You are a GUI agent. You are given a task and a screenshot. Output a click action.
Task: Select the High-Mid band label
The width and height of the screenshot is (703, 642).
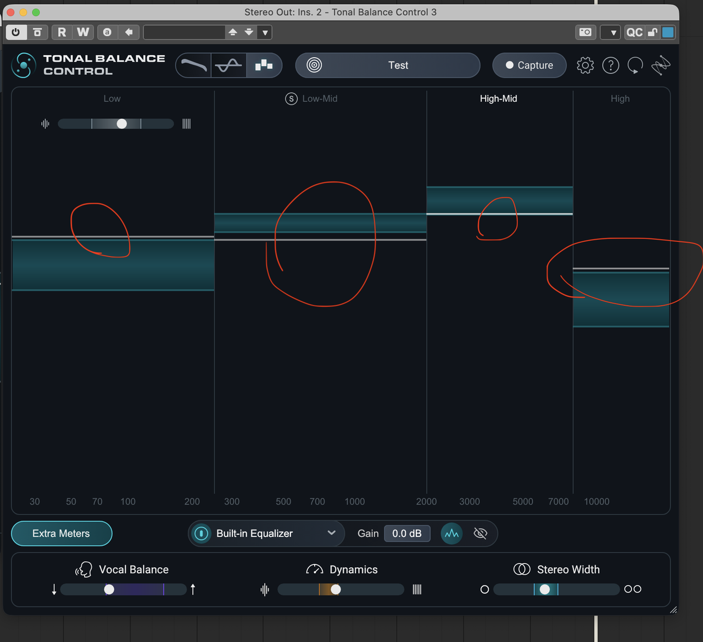tap(499, 99)
